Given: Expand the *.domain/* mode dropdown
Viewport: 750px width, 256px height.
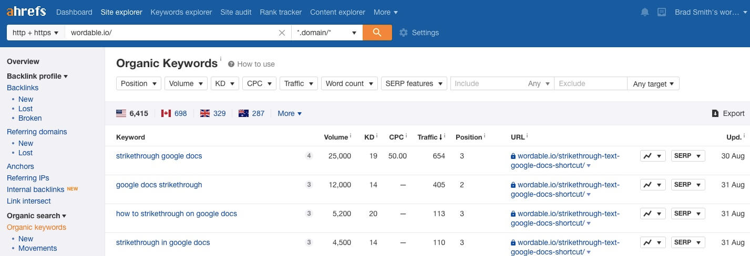Looking at the screenshot, I should pyautogui.click(x=326, y=33).
